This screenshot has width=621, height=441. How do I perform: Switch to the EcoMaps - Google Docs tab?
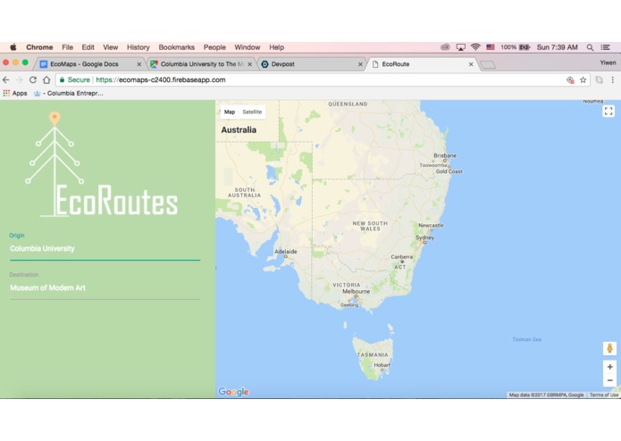[90, 64]
